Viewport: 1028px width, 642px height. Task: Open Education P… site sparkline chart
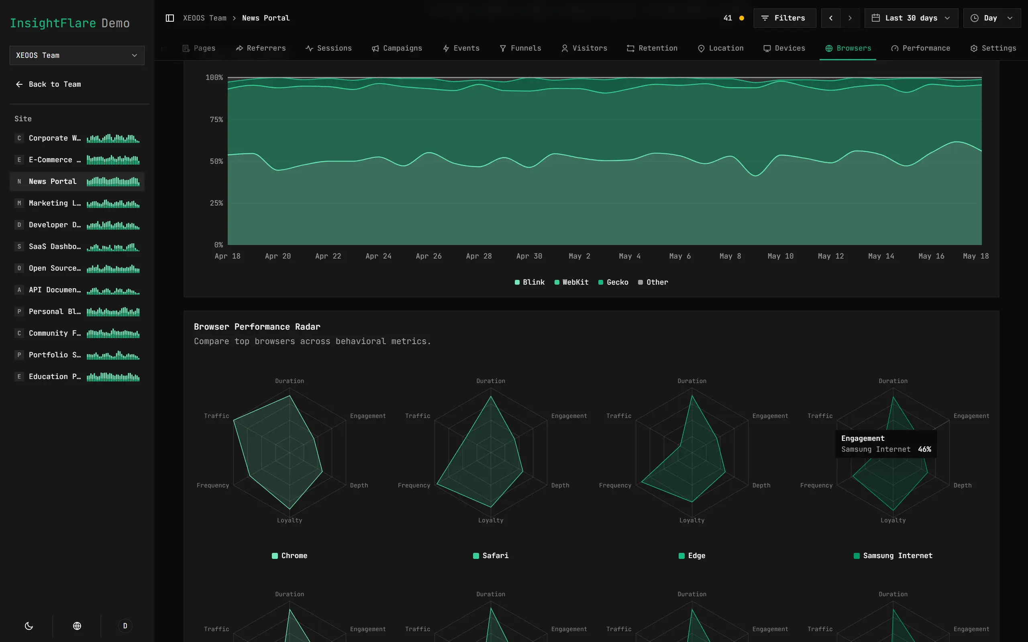point(113,377)
